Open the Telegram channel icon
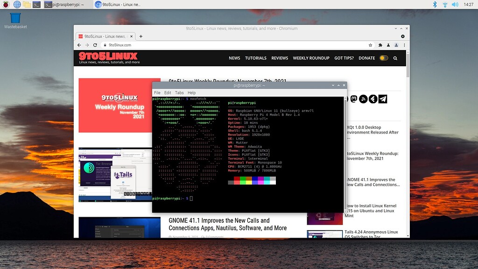 click(382, 99)
